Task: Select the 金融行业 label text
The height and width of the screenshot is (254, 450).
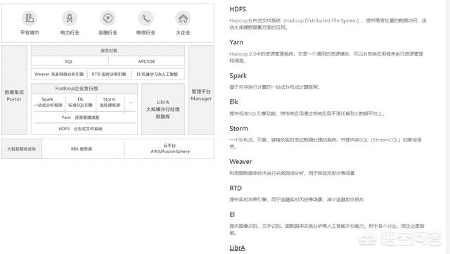Action: point(108,32)
